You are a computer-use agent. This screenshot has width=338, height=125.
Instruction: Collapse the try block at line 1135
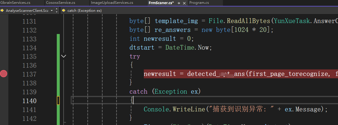coord(64,56)
